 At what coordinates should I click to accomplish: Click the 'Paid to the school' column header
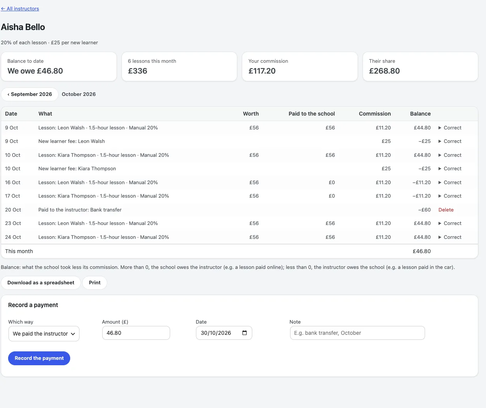click(x=312, y=114)
